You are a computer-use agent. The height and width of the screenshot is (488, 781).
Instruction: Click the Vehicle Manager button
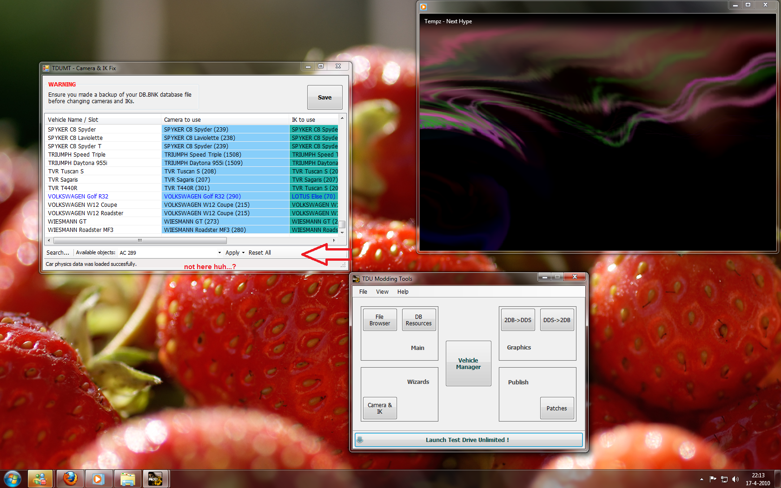pyautogui.click(x=468, y=363)
